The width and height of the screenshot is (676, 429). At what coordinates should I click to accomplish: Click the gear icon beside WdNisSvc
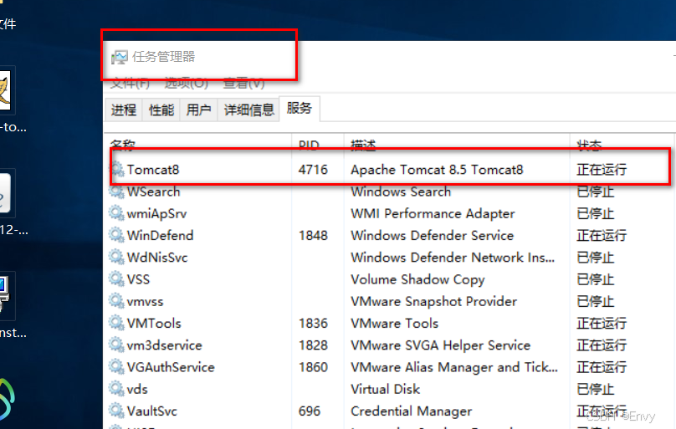coord(117,257)
